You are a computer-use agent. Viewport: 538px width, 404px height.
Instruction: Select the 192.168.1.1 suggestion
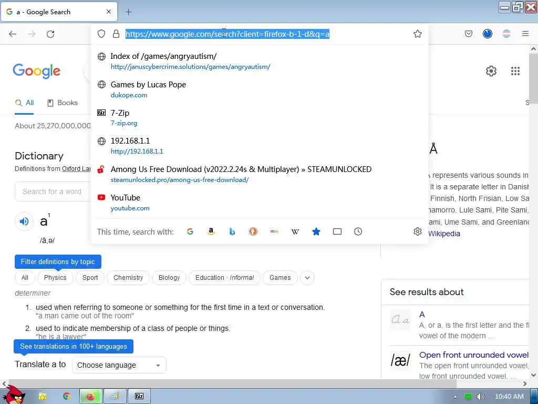(x=260, y=146)
